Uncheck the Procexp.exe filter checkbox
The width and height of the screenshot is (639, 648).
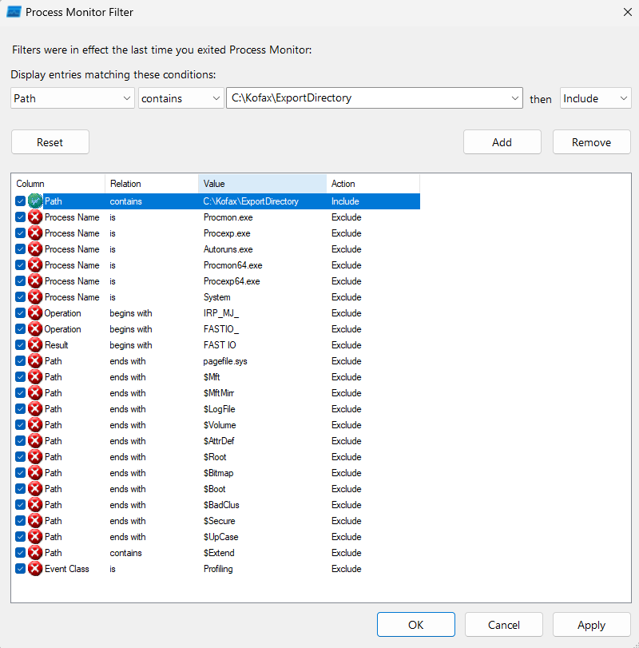(x=20, y=233)
